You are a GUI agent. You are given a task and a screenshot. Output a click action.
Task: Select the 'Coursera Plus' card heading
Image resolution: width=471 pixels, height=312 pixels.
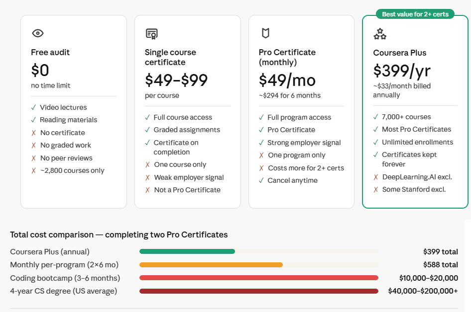tap(399, 53)
